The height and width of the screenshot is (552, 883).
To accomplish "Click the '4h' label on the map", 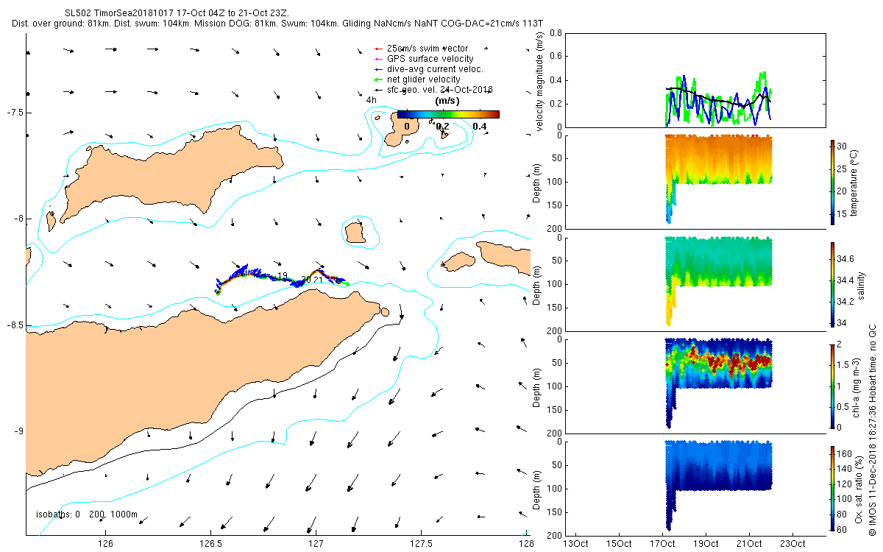I will coord(372,100).
